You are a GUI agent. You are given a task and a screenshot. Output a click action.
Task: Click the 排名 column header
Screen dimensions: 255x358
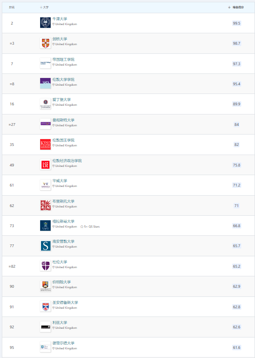pyautogui.click(x=12, y=7)
